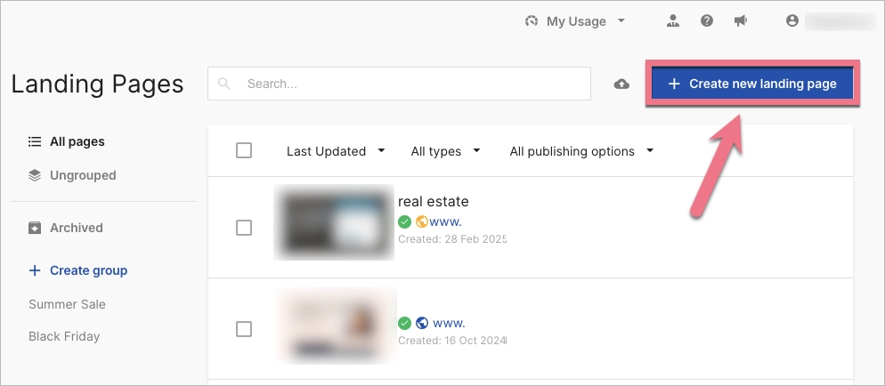The image size is (885, 386).
Task: Open the 16 Oct 2024 page thumbnail
Action: [x=337, y=326]
